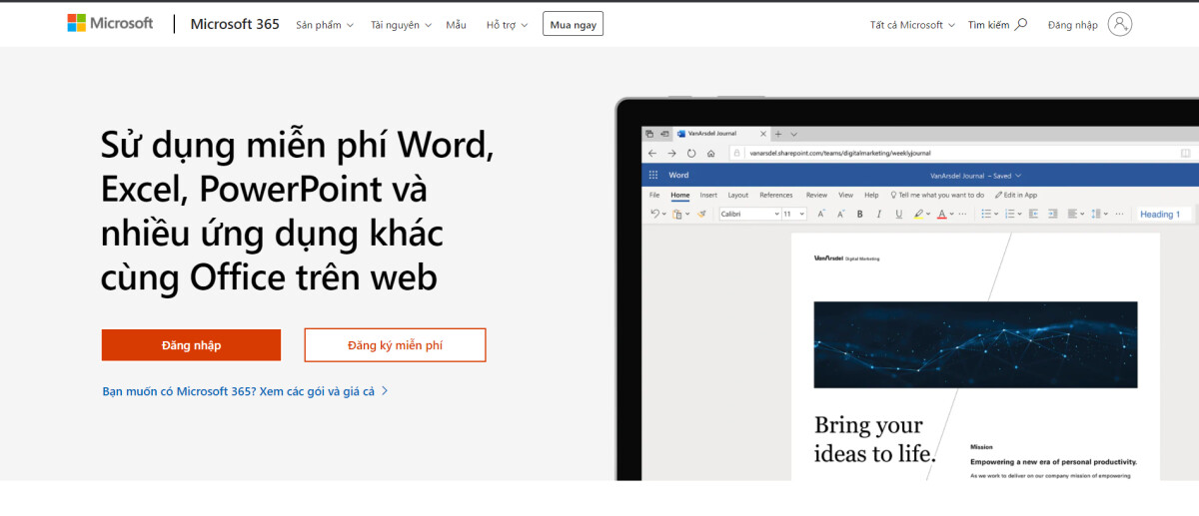Open the Tất cả Microsoft dropdown

[912, 25]
